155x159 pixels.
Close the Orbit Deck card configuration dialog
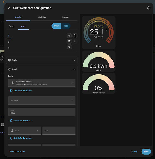click(x=9, y=8)
